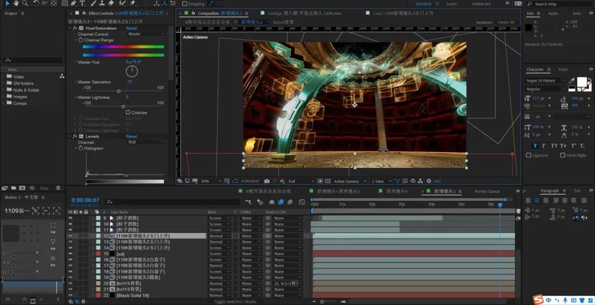The height and width of the screenshot is (305, 595).
Task: Toggle the Snapping checkbox
Action: click(x=185, y=4)
